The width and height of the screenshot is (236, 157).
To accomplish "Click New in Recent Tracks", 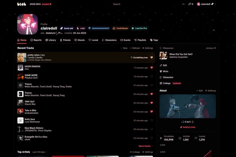I will tap(124, 48).
